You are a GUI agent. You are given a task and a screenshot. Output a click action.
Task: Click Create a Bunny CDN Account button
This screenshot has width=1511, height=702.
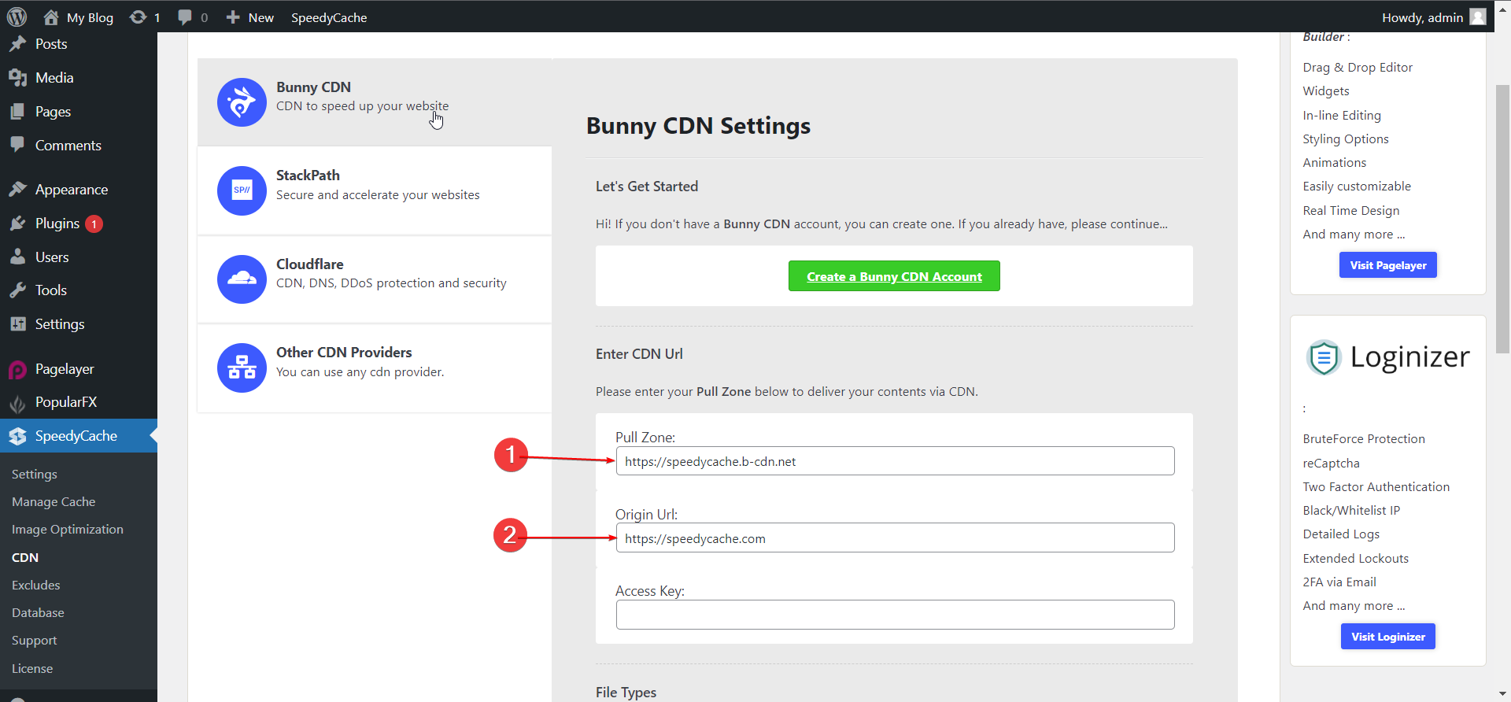tap(894, 276)
